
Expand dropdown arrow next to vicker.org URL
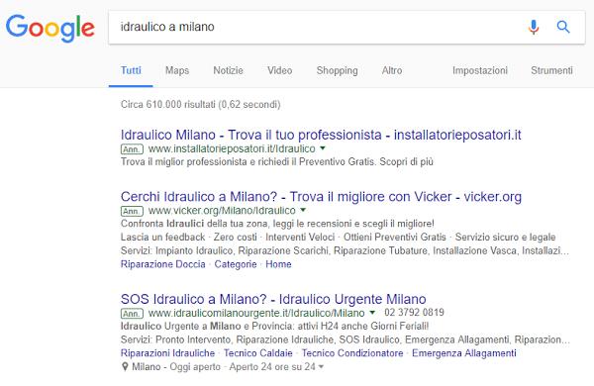(x=303, y=210)
